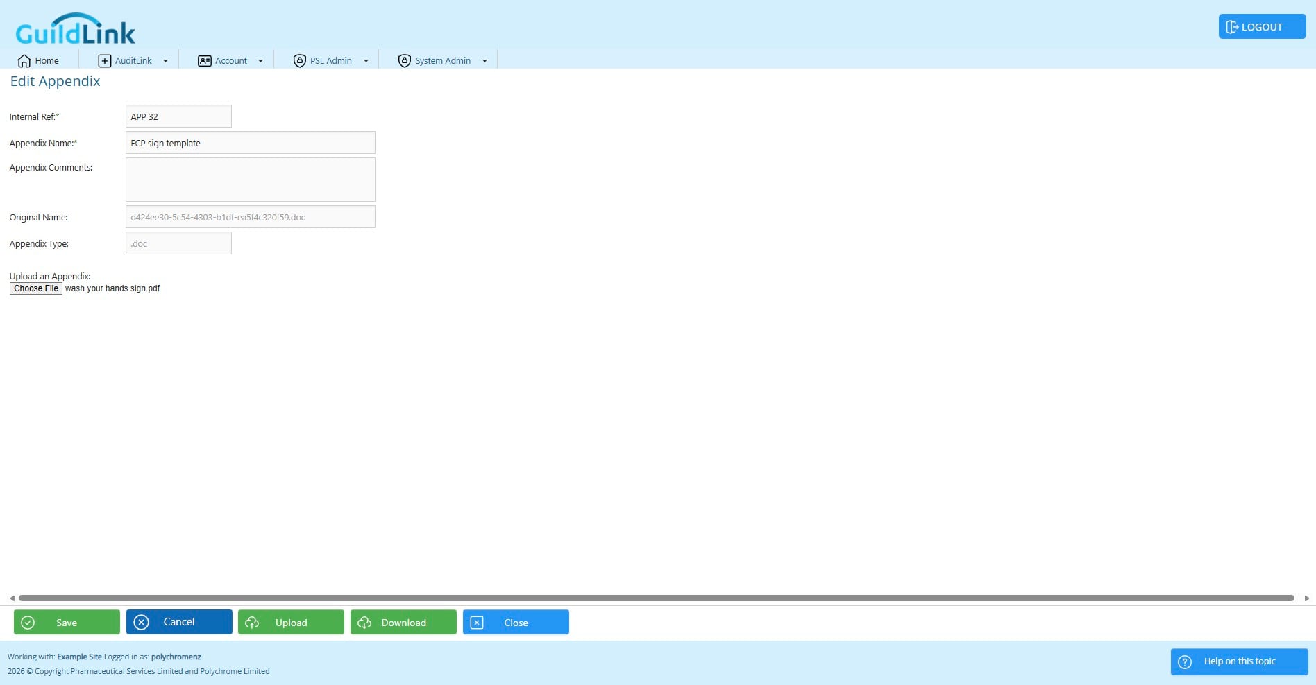Open the Account menu
1316x685 pixels.
click(x=230, y=61)
